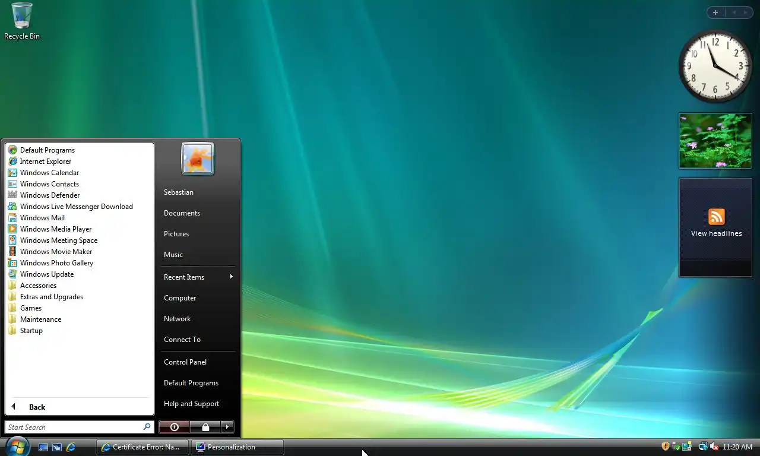
Task: Expand the Accessories folder
Action: (x=80, y=286)
